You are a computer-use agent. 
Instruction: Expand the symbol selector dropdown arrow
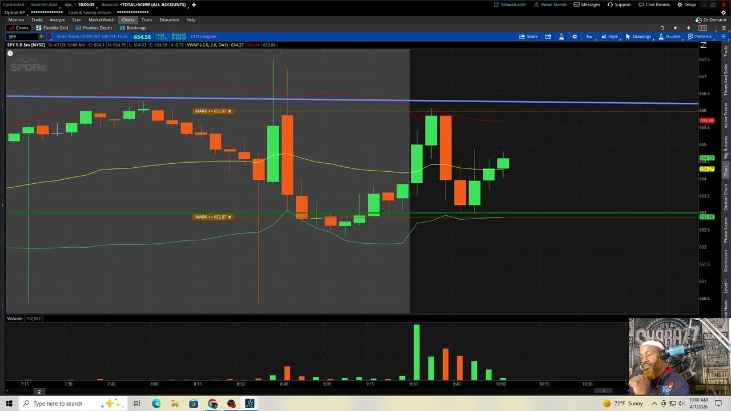[41, 37]
